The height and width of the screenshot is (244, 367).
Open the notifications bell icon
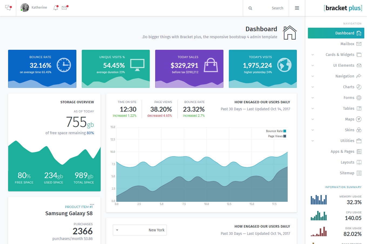tap(56, 8)
